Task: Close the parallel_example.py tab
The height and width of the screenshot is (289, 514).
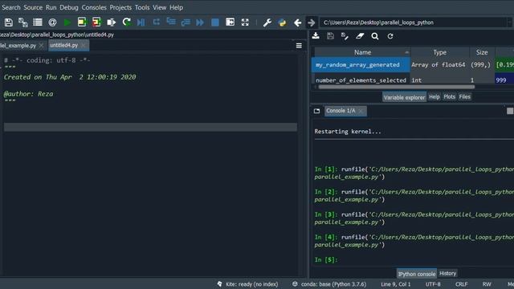Action: tap(41, 46)
